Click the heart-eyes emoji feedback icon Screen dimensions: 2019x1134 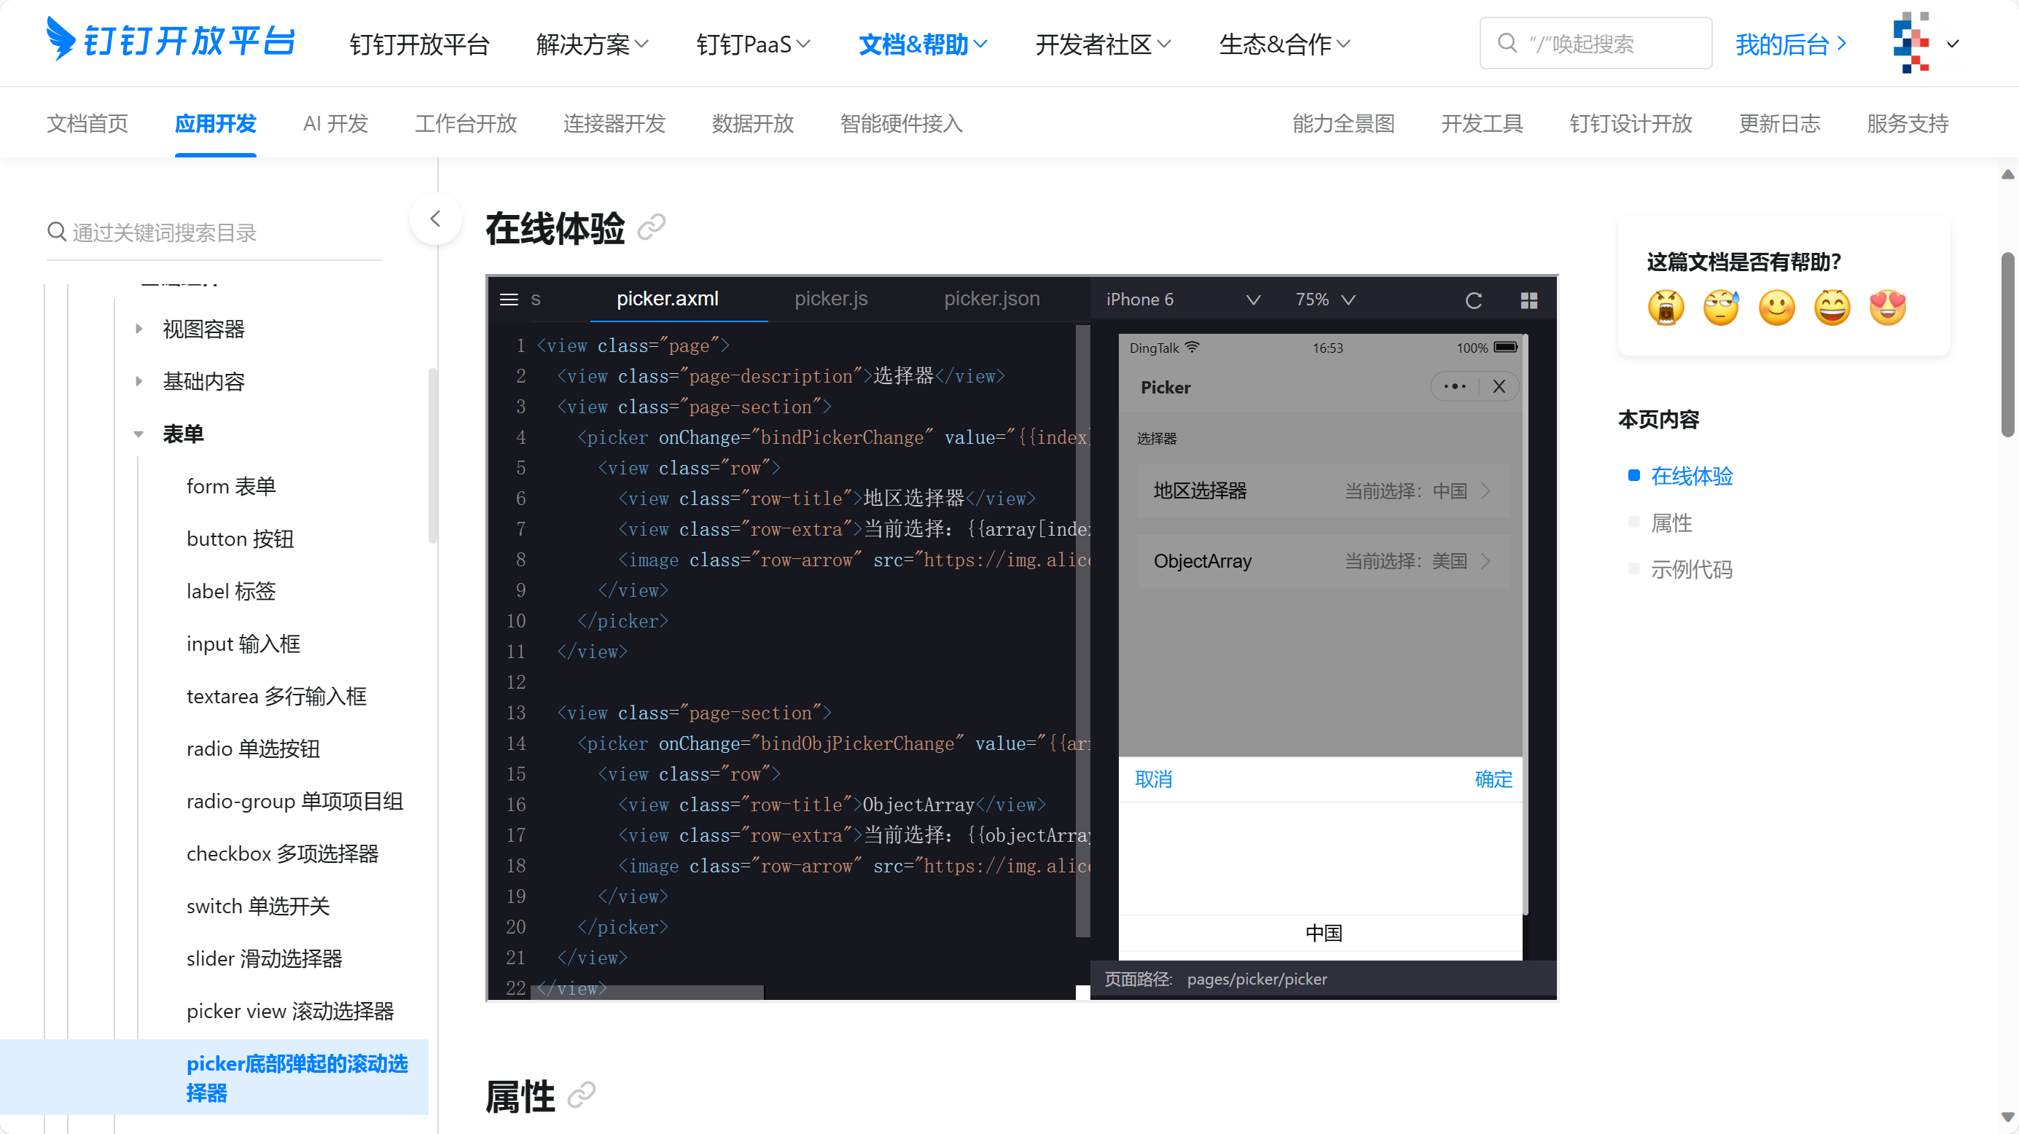pos(1887,308)
